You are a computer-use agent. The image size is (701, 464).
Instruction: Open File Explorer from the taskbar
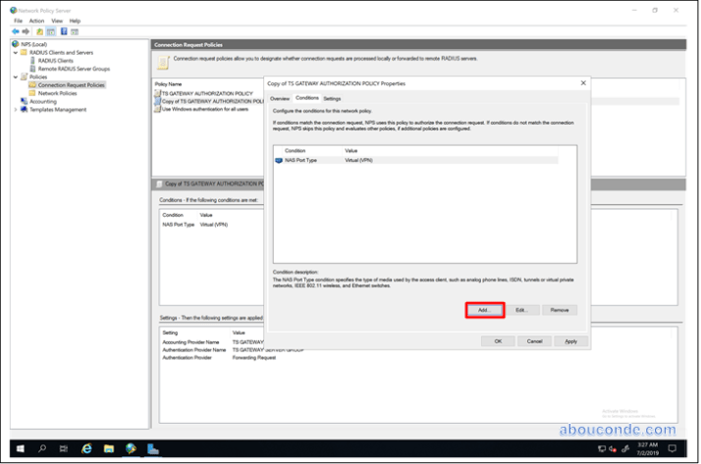tap(108, 448)
